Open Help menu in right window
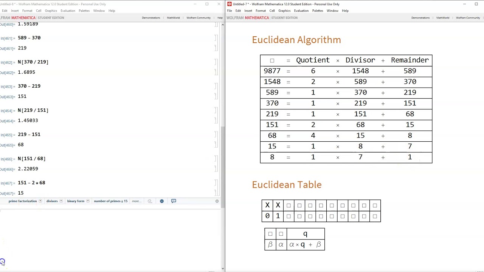The height and width of the screenshot is (272, 484). tap(345, 11)
